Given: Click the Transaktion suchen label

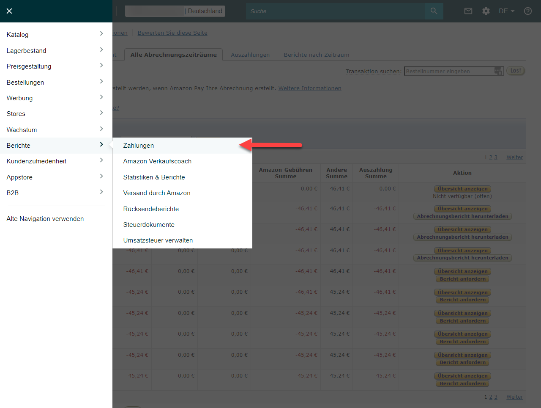Looking at the screenshot, I should pos(374,71).
